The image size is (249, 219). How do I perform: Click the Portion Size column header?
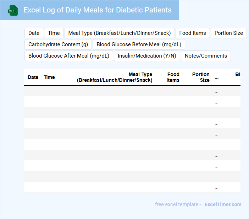(201, 77)
